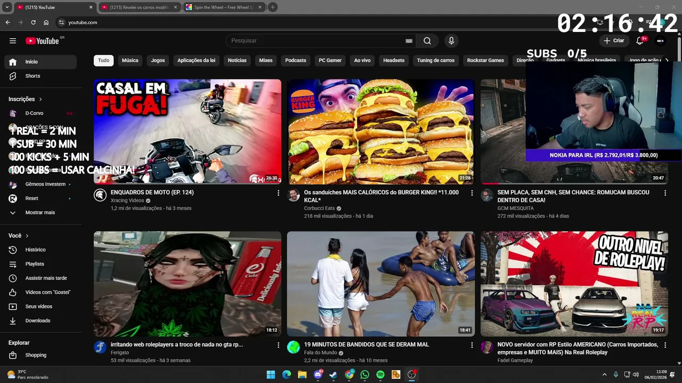Show more filter chips with the arrow

click(x=667, y=60)
